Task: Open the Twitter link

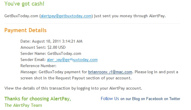Action: click(175, 99)
